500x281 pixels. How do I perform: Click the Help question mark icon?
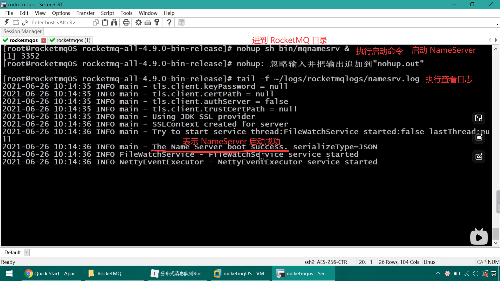pyautogui.click(x=169, y=23)
